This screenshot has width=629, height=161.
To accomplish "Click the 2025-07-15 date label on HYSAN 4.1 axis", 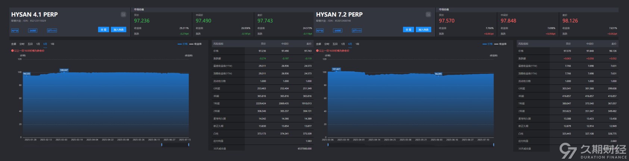I will pyautogui.click(x=185, y=140).
